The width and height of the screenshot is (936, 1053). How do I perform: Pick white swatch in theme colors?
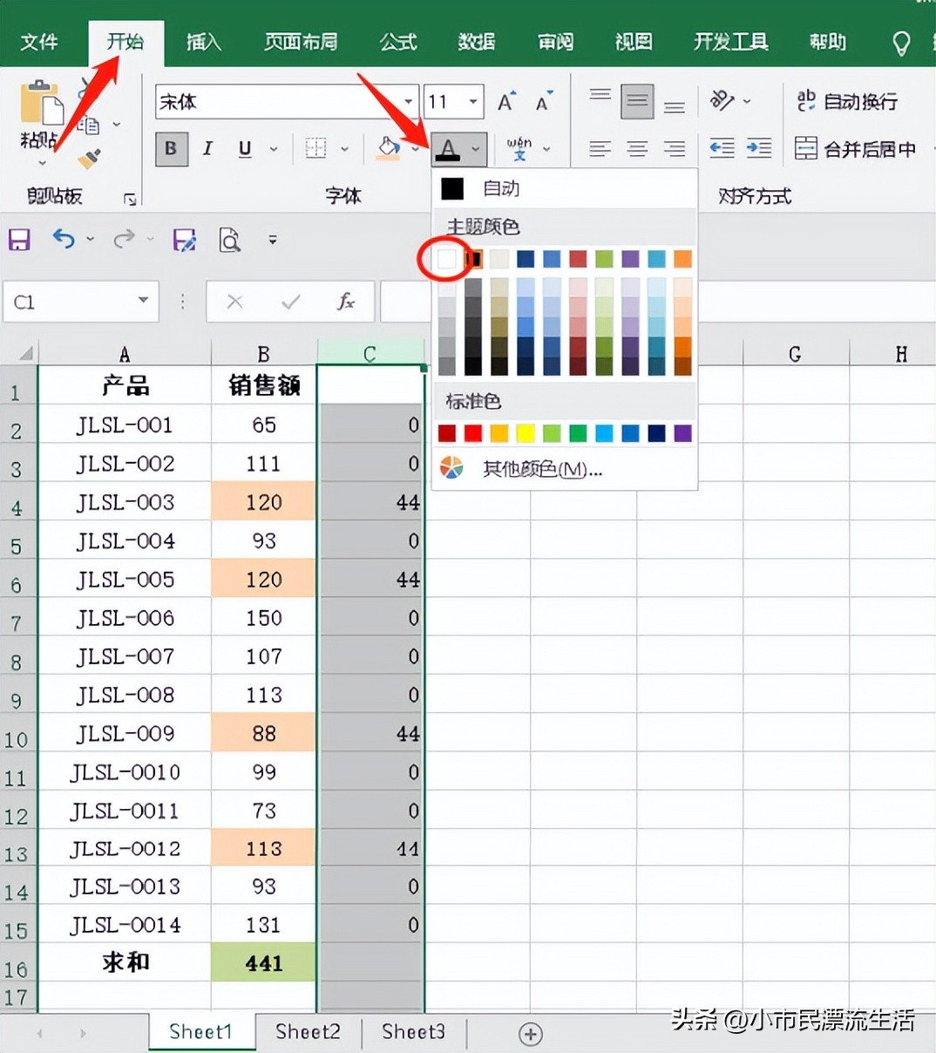(447, 259)
